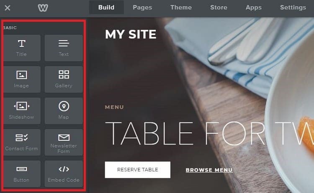
Task: Pick the Newsletter Form element
Action: pyautogui.click(x=64, y=142)
